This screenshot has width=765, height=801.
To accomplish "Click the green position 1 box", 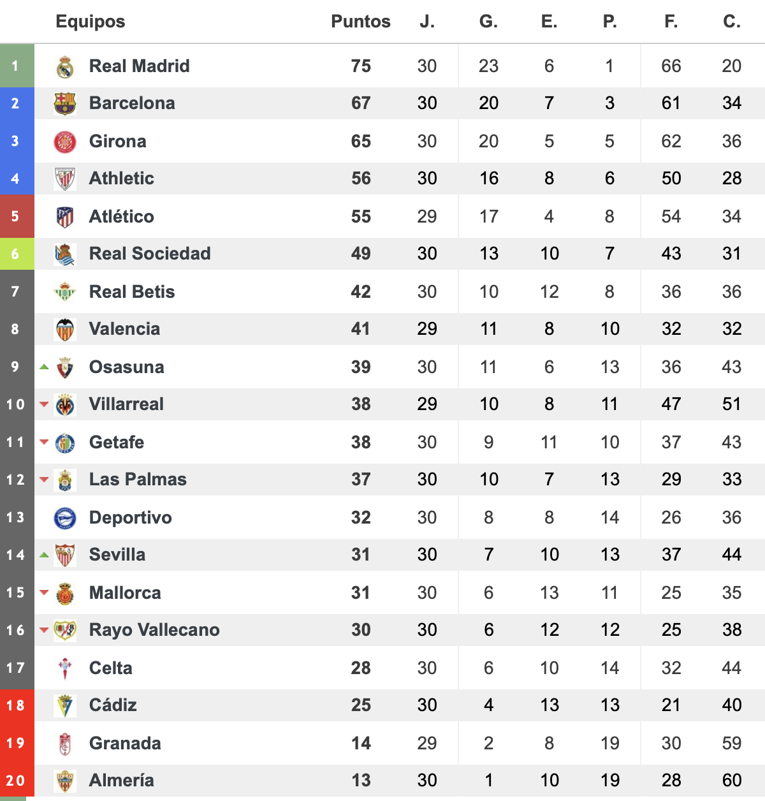I will pos(17,66).
